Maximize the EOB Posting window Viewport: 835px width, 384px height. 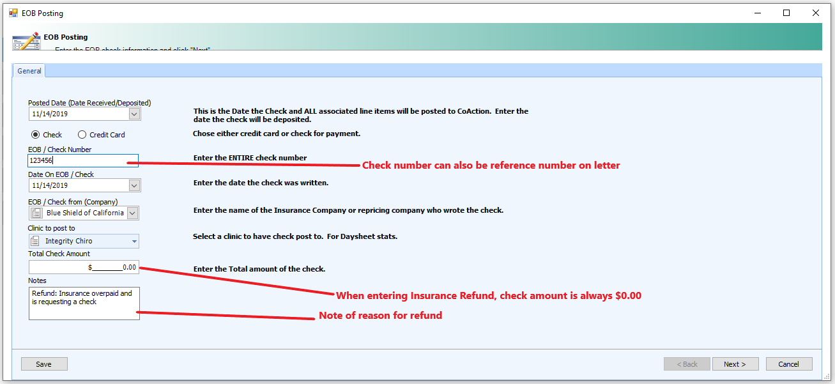787,13
